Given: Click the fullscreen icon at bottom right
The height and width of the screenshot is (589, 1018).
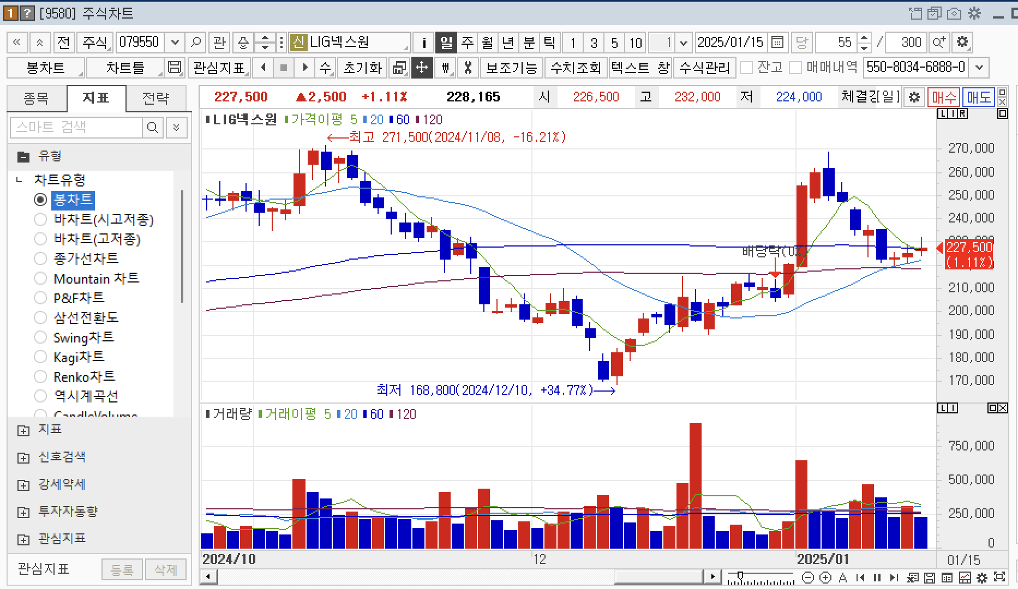Looking at the screenshot, I should click(999, 577).
